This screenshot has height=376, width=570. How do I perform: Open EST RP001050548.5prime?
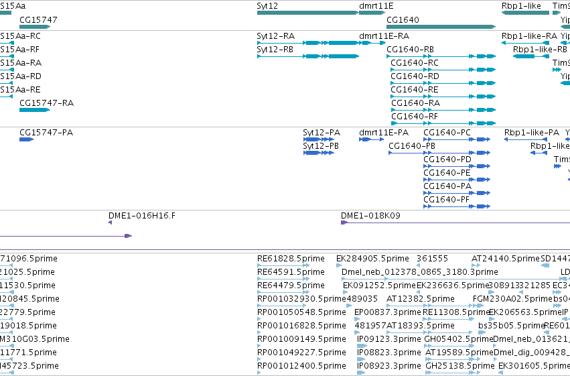[301, 313]
